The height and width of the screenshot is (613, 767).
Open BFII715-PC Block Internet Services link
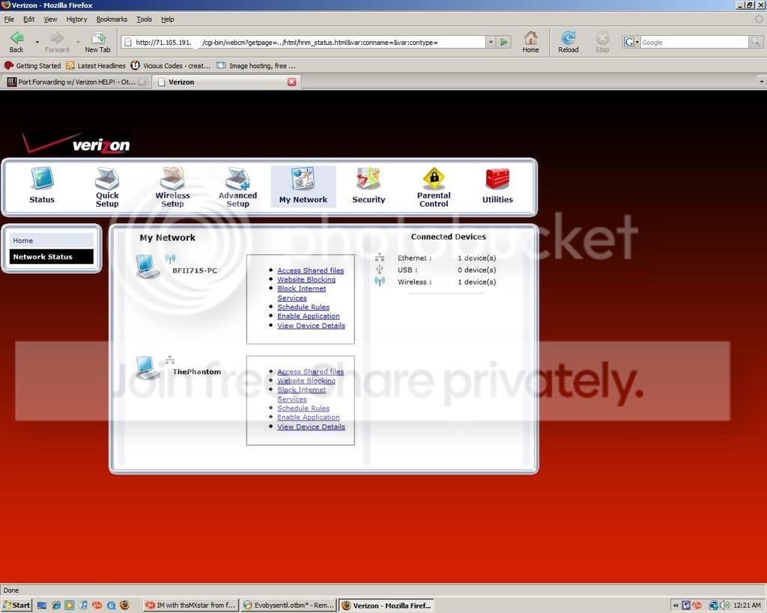(x=301, y=293)
